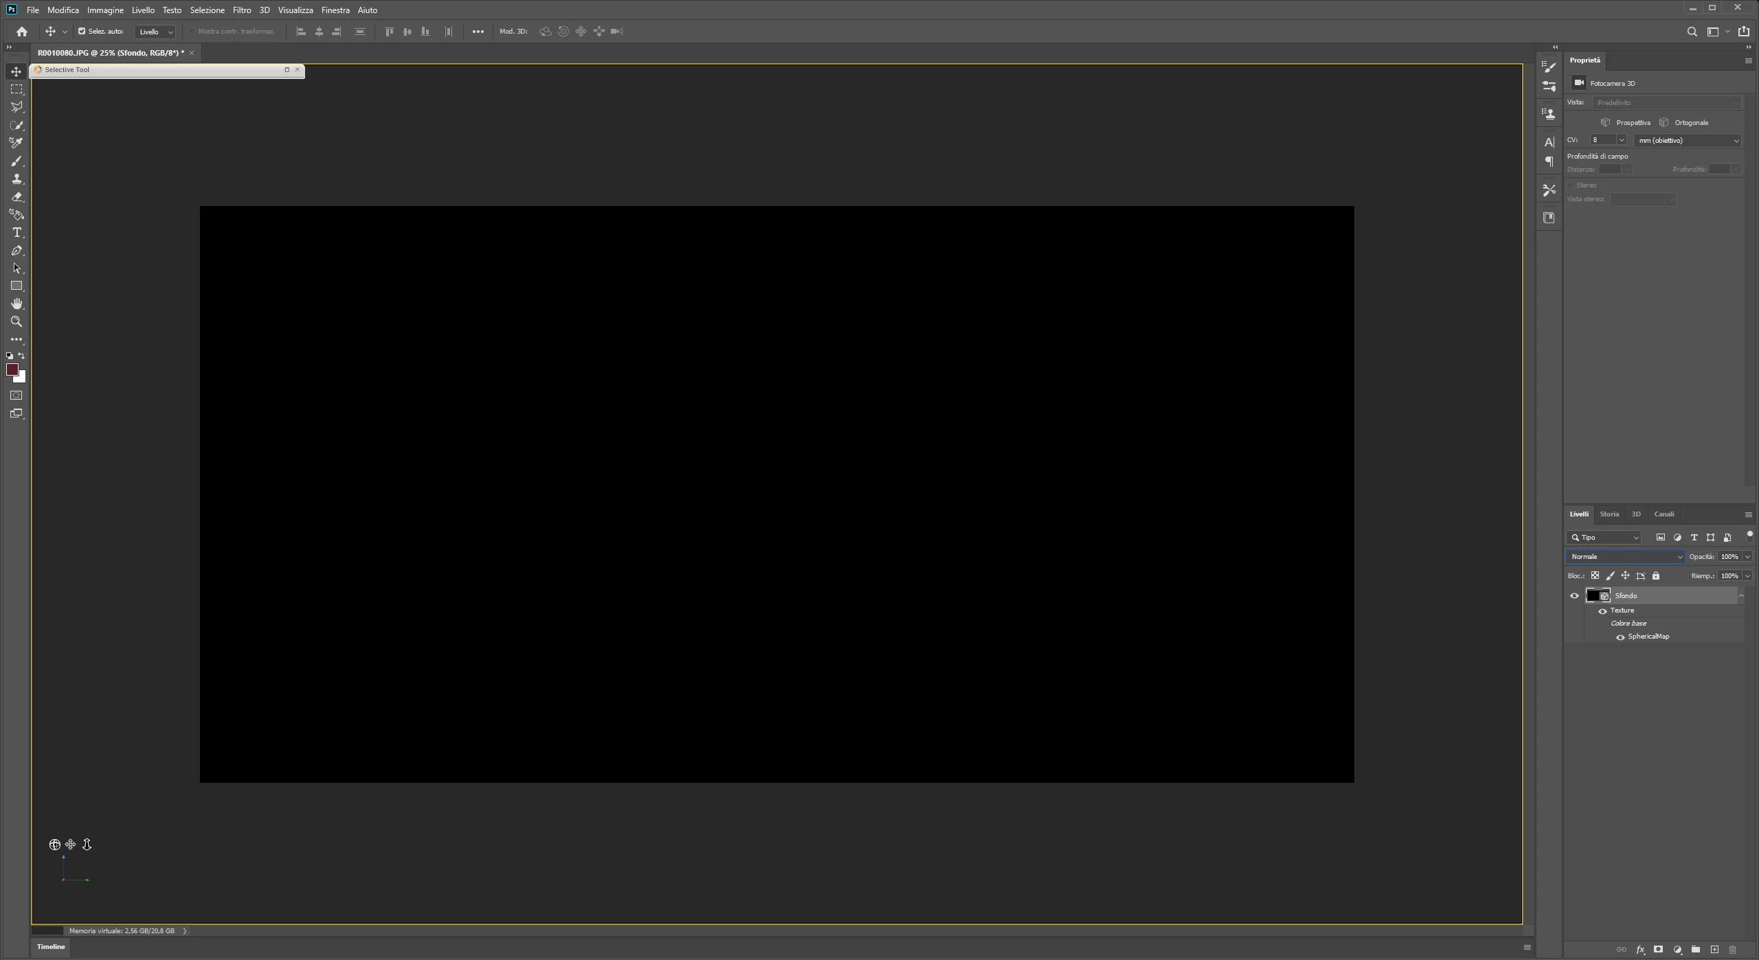Open the Filtro menu
Screen dimensions: 1759x960
[x=241, y=10]
